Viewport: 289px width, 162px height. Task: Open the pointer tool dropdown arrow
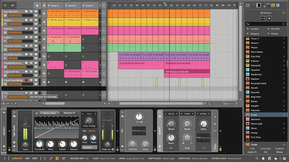[x=40, y=5]
